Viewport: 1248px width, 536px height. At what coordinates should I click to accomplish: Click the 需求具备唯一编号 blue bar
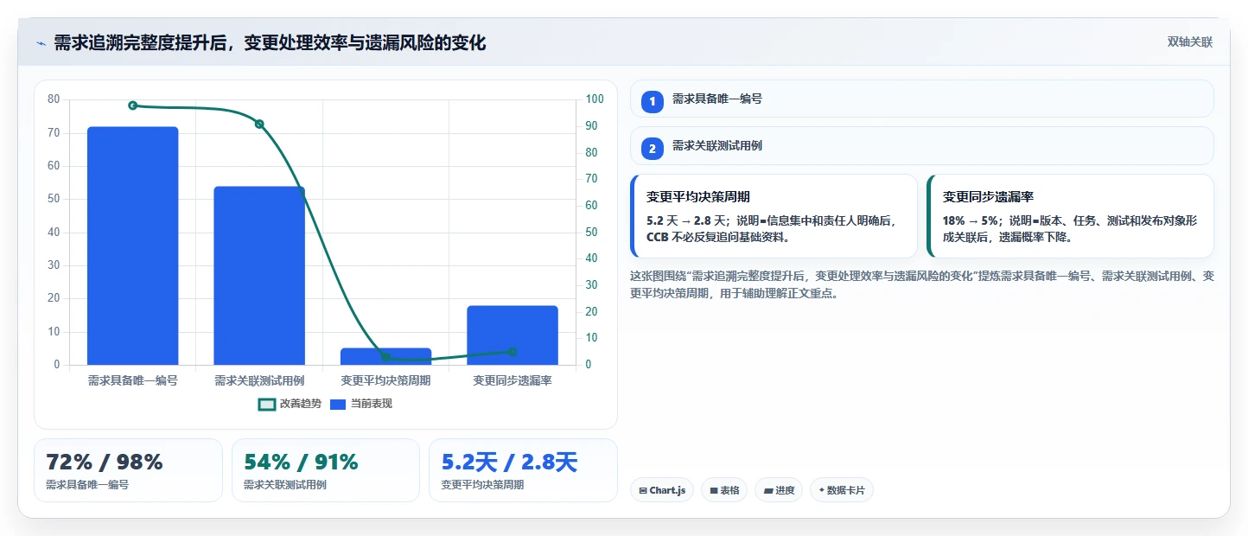pyautogui.click(x=132, y=246)
